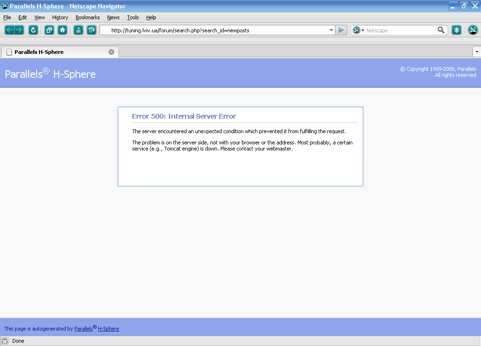Follow the H-Sphere footer link
The width and height of the screenshot is (481, 346).
109,329
